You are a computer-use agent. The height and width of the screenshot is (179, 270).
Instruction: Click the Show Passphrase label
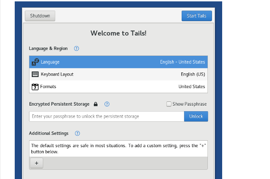pos(190,104)
